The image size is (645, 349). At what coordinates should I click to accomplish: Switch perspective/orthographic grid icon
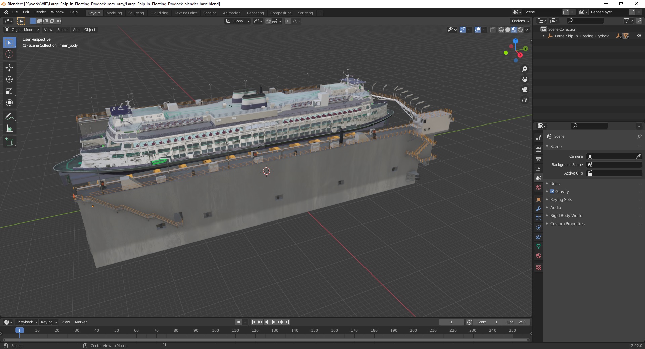[524, 100]
